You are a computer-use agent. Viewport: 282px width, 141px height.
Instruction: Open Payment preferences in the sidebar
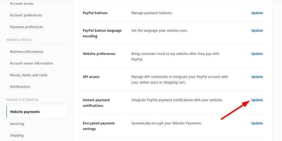26,27
